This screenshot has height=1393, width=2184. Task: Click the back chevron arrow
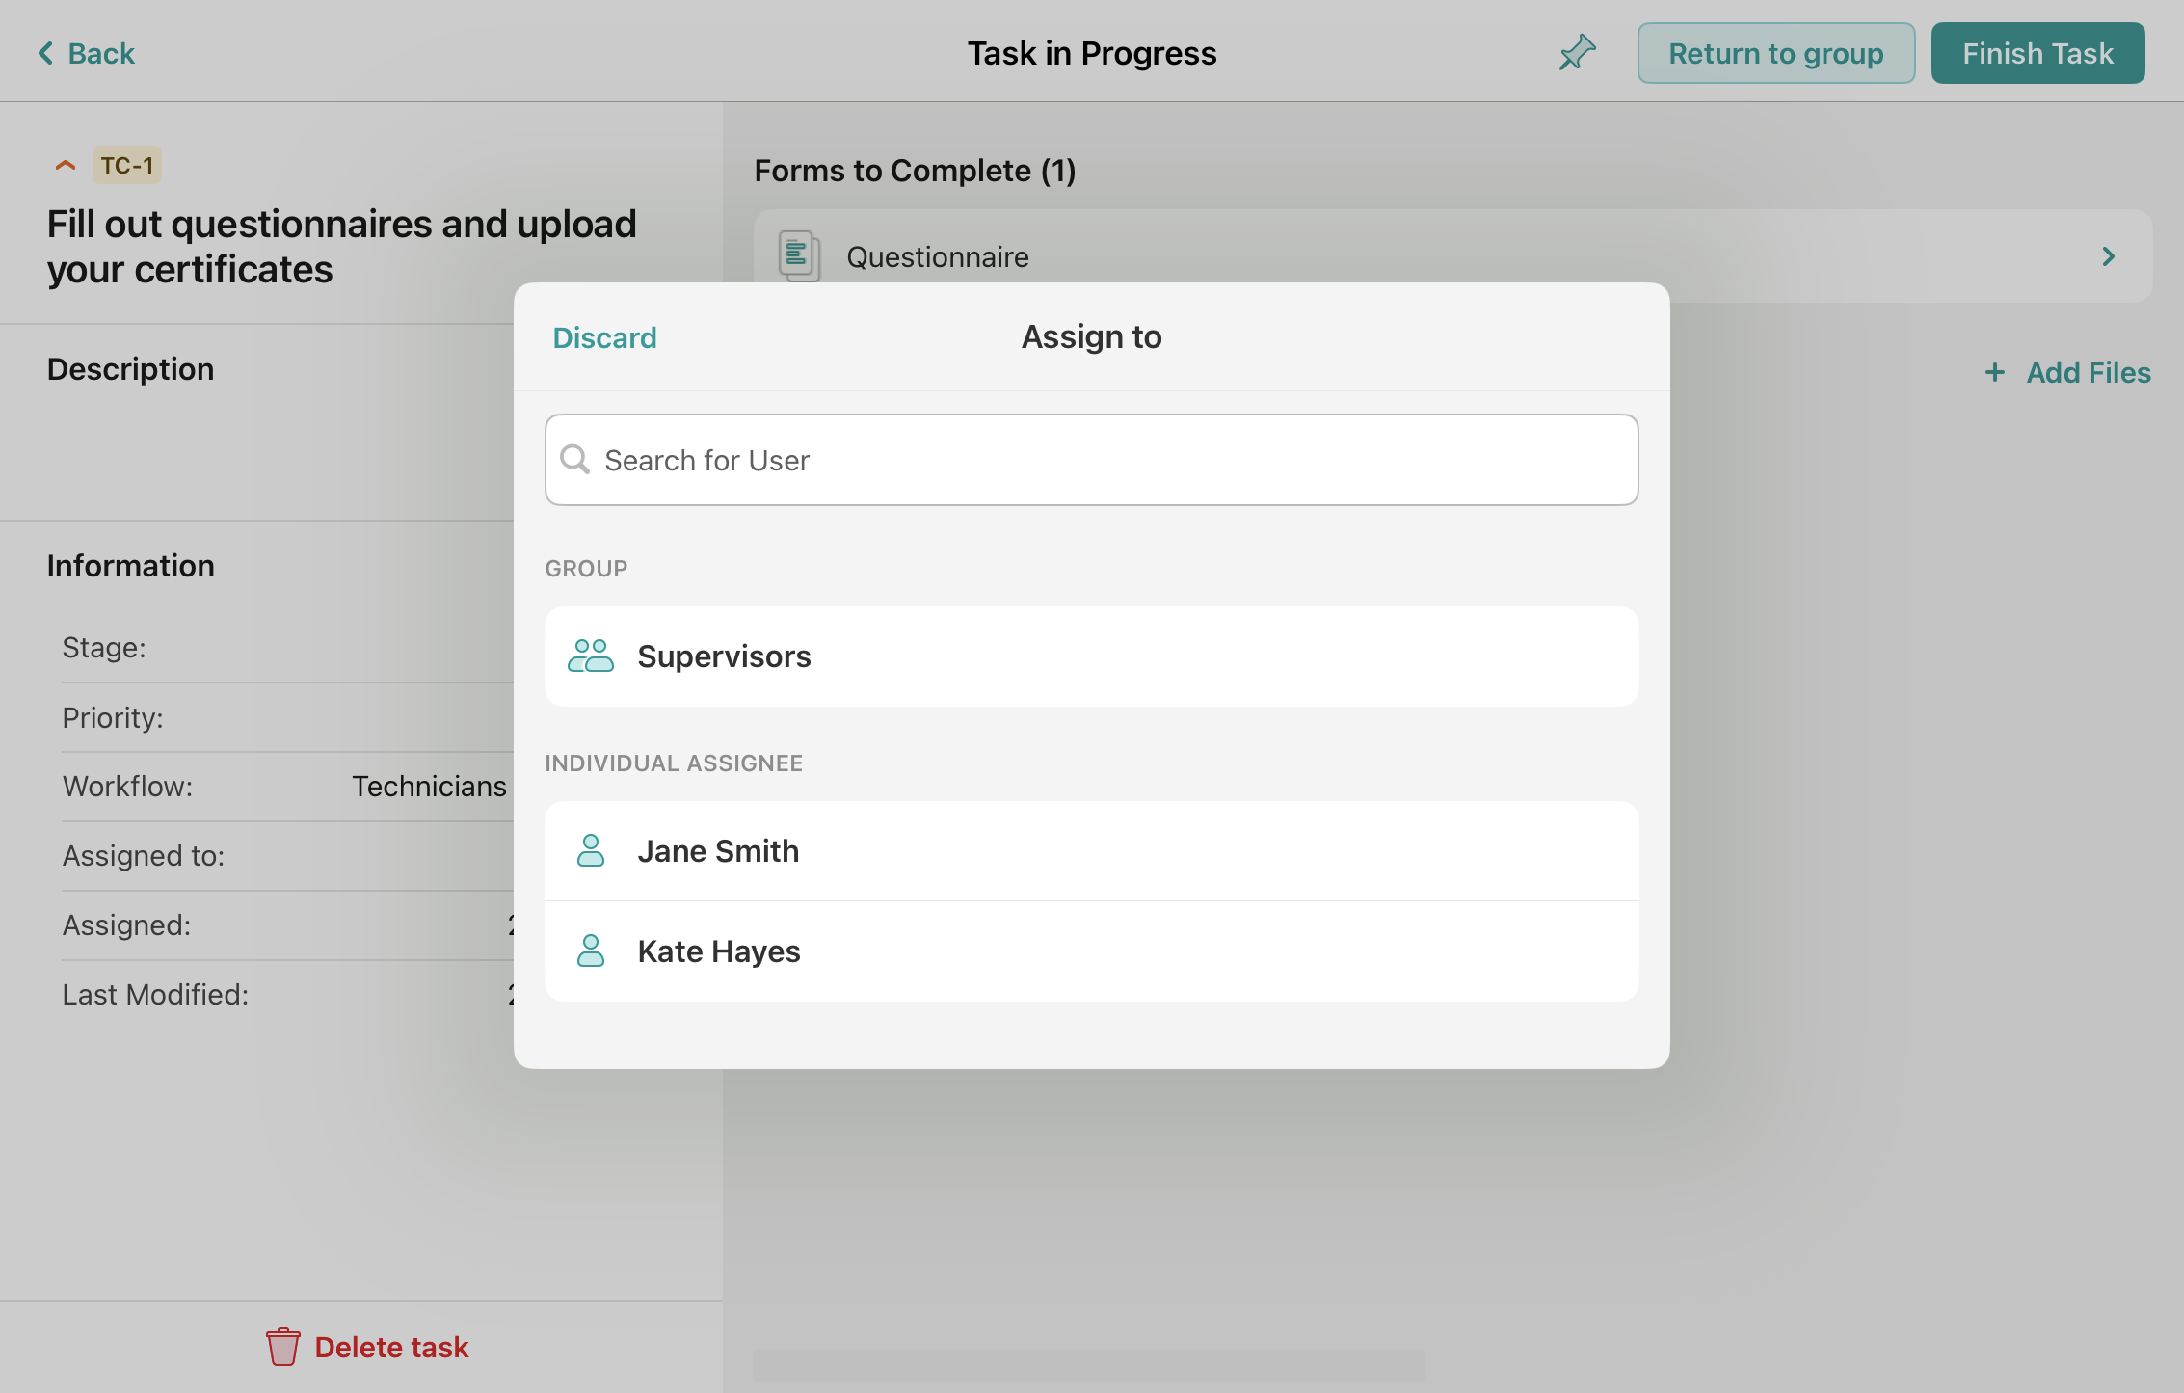coord(45,53)
